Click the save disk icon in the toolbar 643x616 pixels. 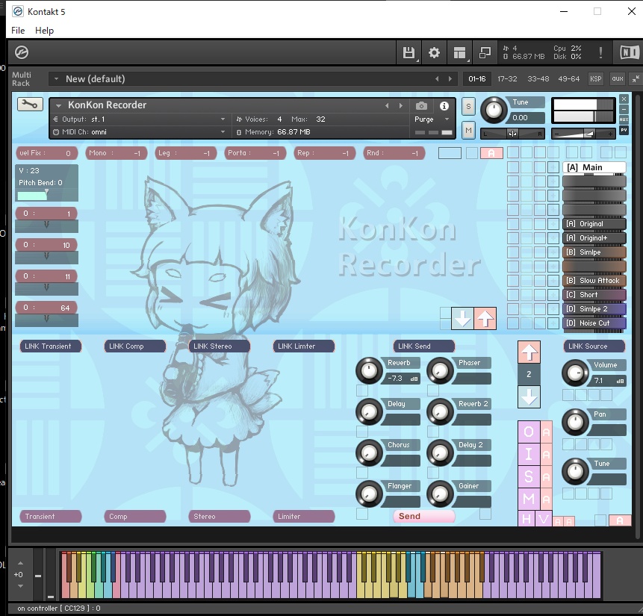pos(408,52)
